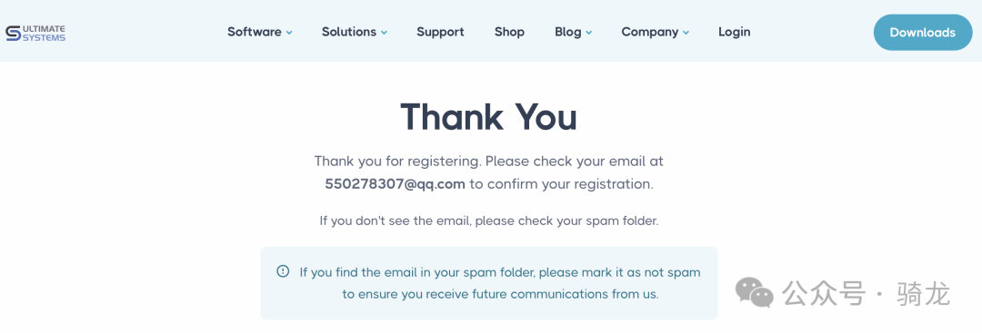Go to the Support page

click(440, 32)
